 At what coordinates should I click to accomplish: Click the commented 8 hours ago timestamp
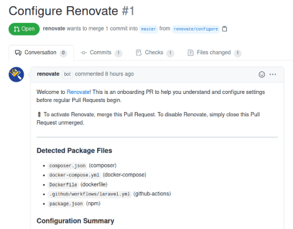click(104, 74)
